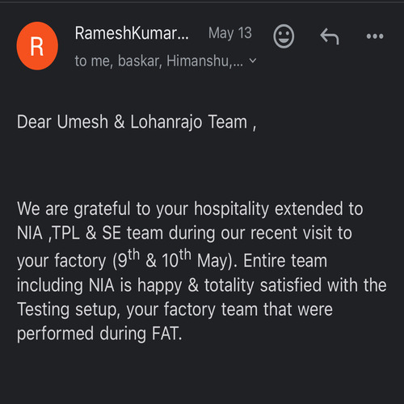The image size is (404, 404).
Task: Click 'totality satisfied' in the message
Action: [263, 285]
